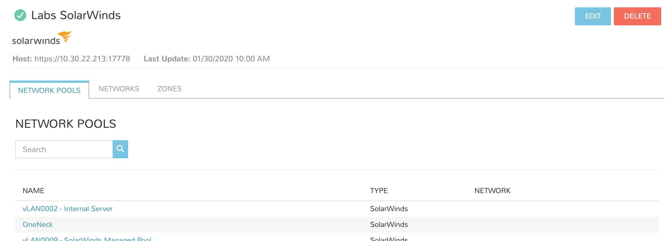The image size is (668, 241).
Task: Open the OneNeck network pool
Action: pyautogui.click(x=38, y=224)
